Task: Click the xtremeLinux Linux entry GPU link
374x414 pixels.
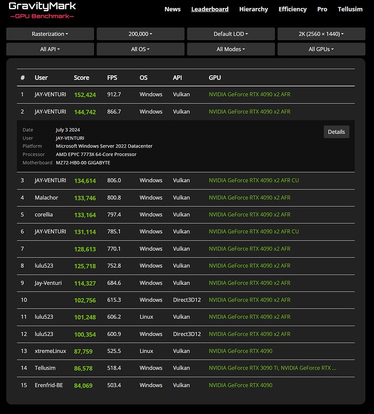Action: pos(240,351)
